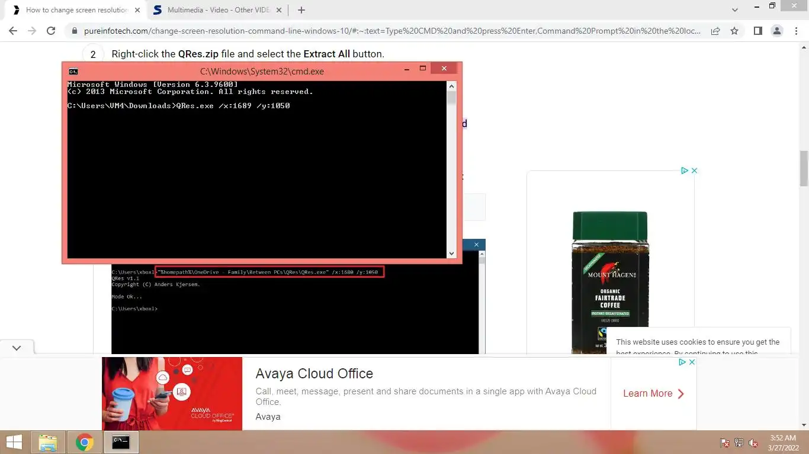Image resolution: width=809 pixels, height=454 pixels.
Task: Open the site lock info icon
Action: tap(75, 31)
